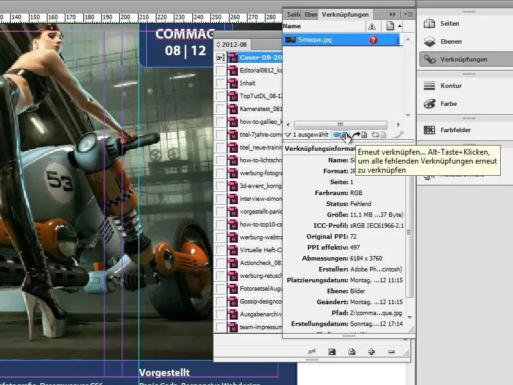The width and height of the screenshot is (513, 385).
Task: Click synchronize styles icon in book panel
Action: tap(312, 352)
